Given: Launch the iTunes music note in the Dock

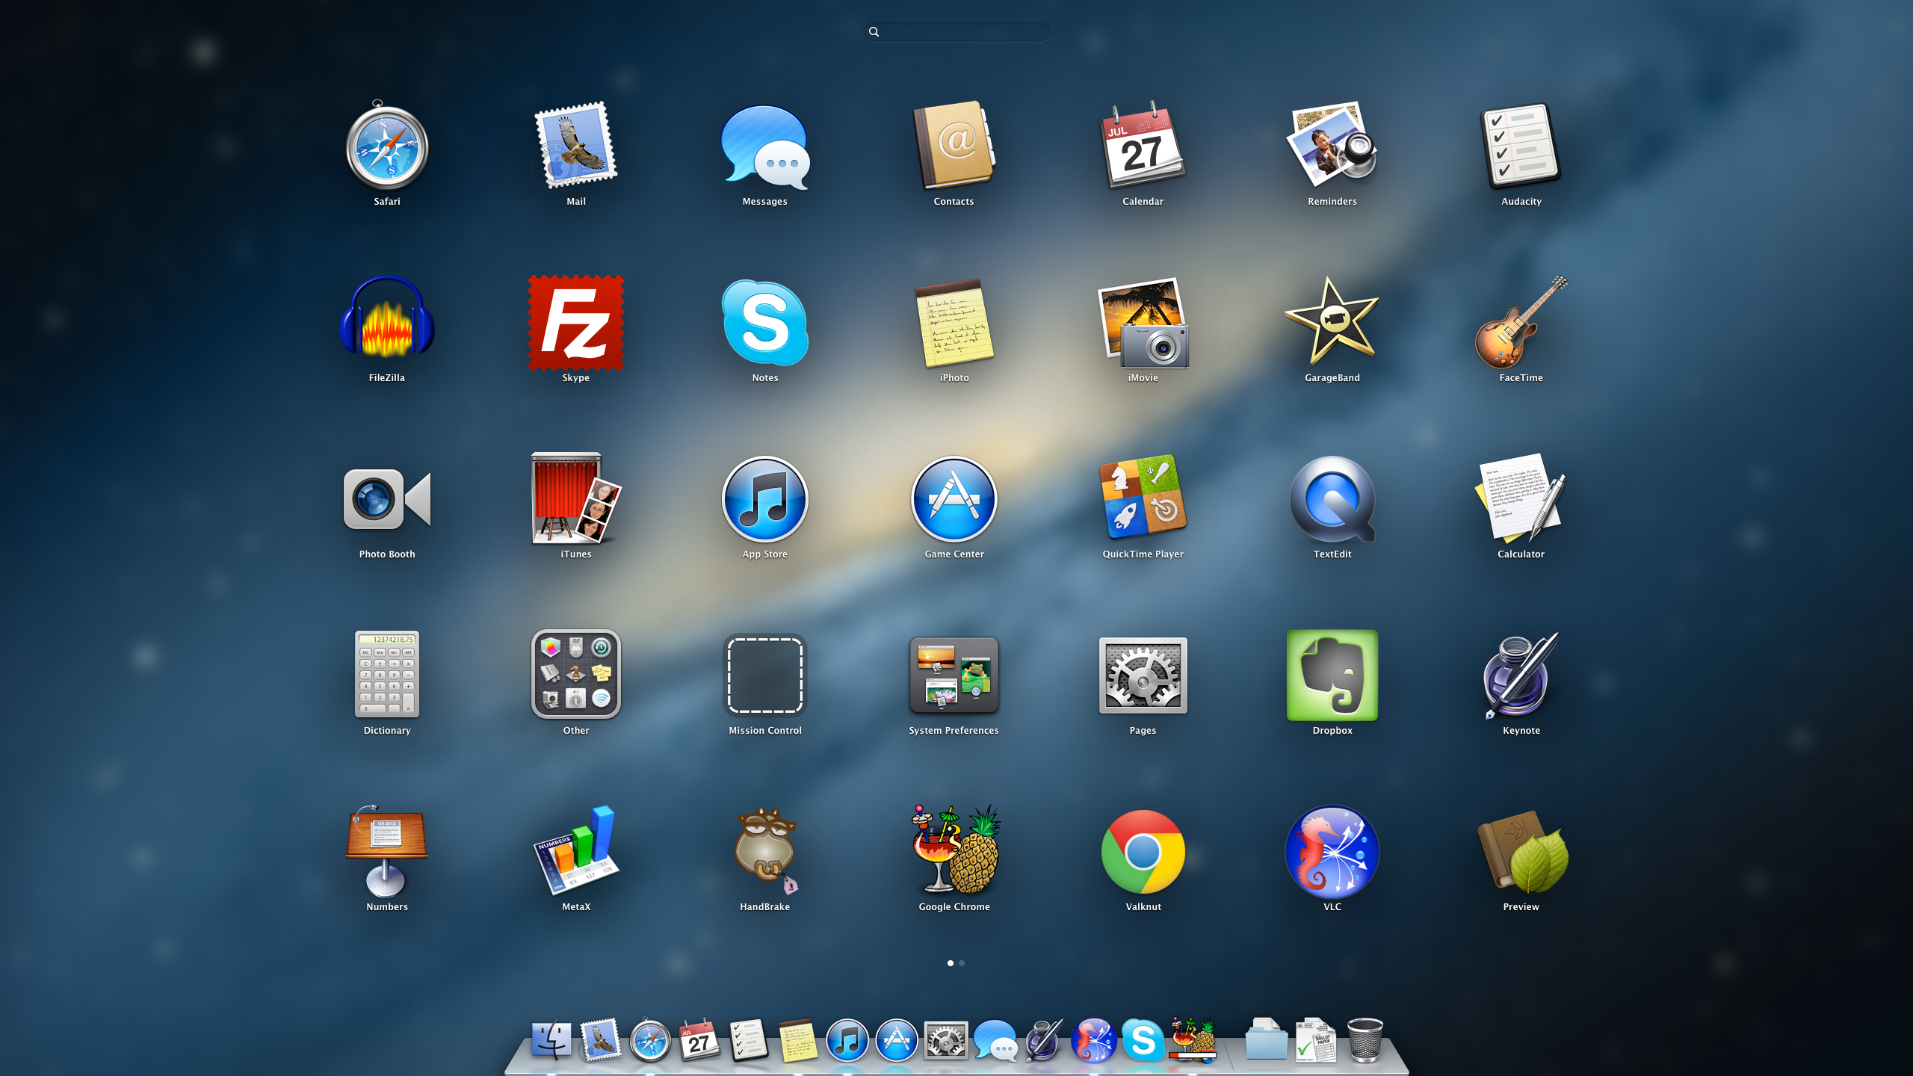Looking at the screenshot, I should click(847, 1040).
